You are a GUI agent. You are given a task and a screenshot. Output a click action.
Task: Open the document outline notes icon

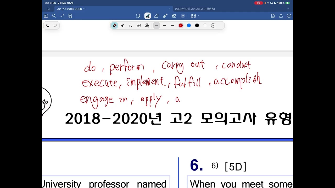tap(70, 16)
